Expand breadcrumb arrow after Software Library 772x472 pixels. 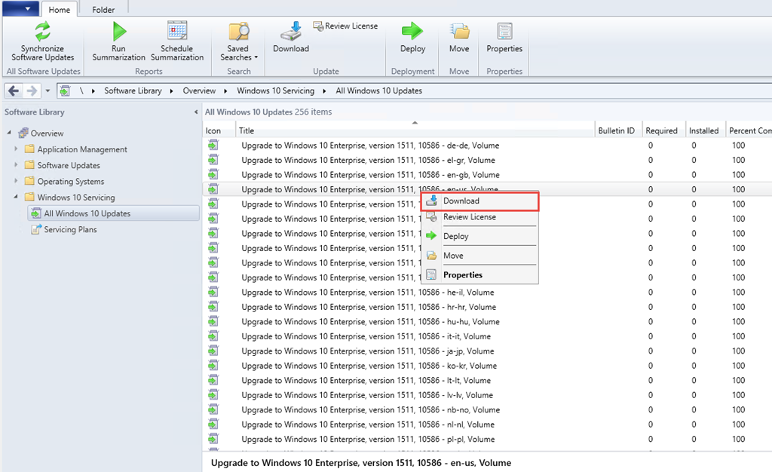tap(171, 90)
